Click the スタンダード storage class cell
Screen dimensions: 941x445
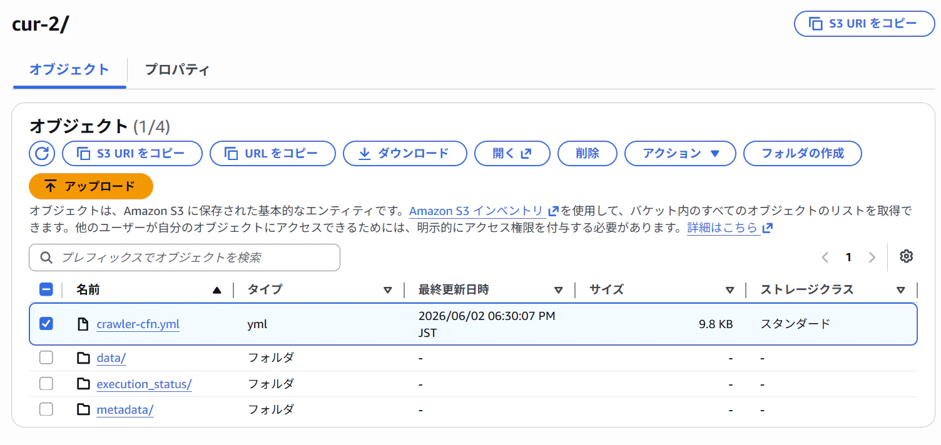795,324
